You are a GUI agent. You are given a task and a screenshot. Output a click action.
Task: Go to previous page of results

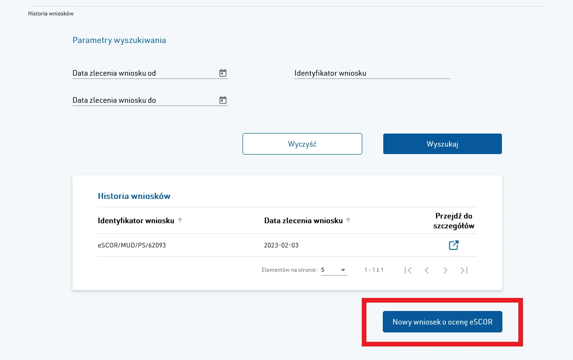tap(427, 270)
